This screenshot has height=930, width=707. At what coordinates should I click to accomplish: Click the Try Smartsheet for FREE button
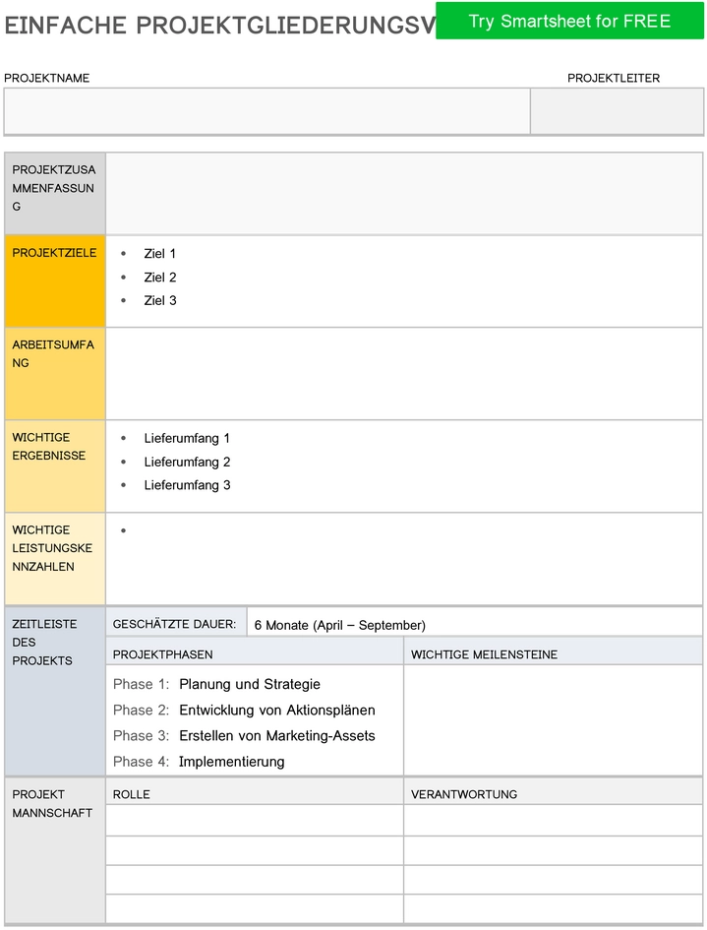(x=569, y=21)
